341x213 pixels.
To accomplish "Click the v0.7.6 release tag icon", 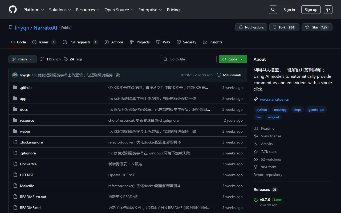I will click(x=256, y=200).
